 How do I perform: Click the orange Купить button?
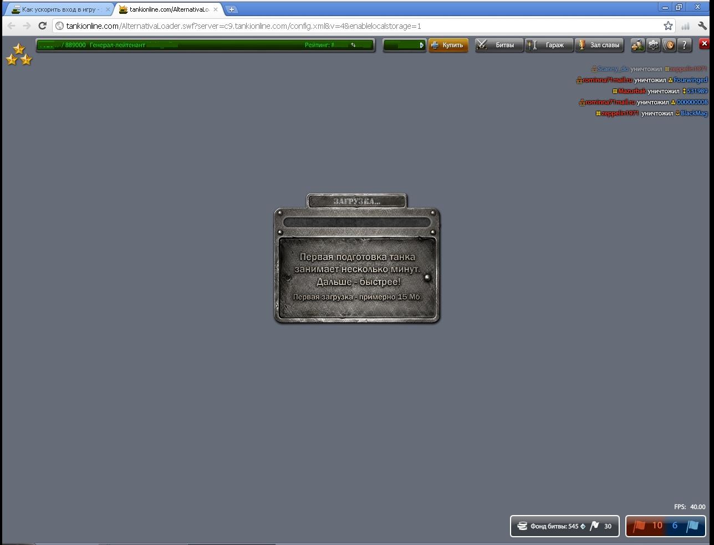(448, 45)
